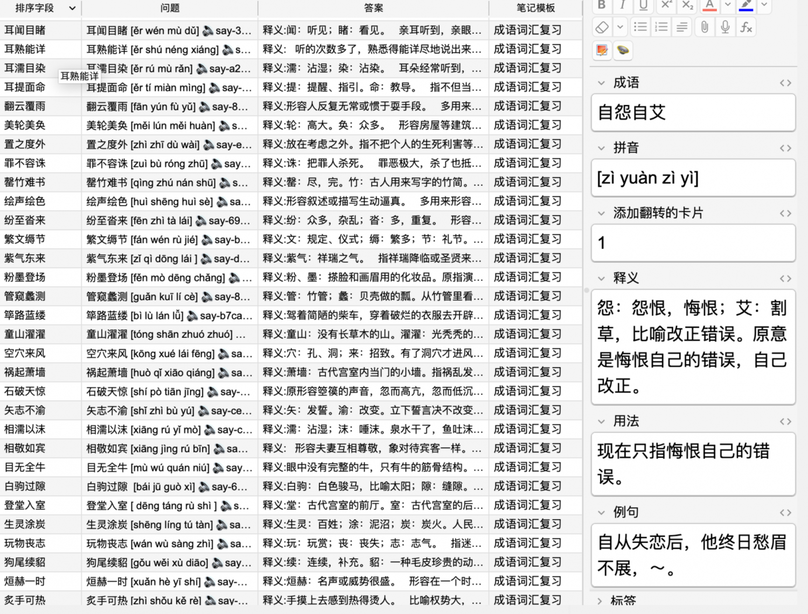Edit the 添加翻转的卡片 field value 1
The image size is (808, 614).
click(x=693, y=243)
